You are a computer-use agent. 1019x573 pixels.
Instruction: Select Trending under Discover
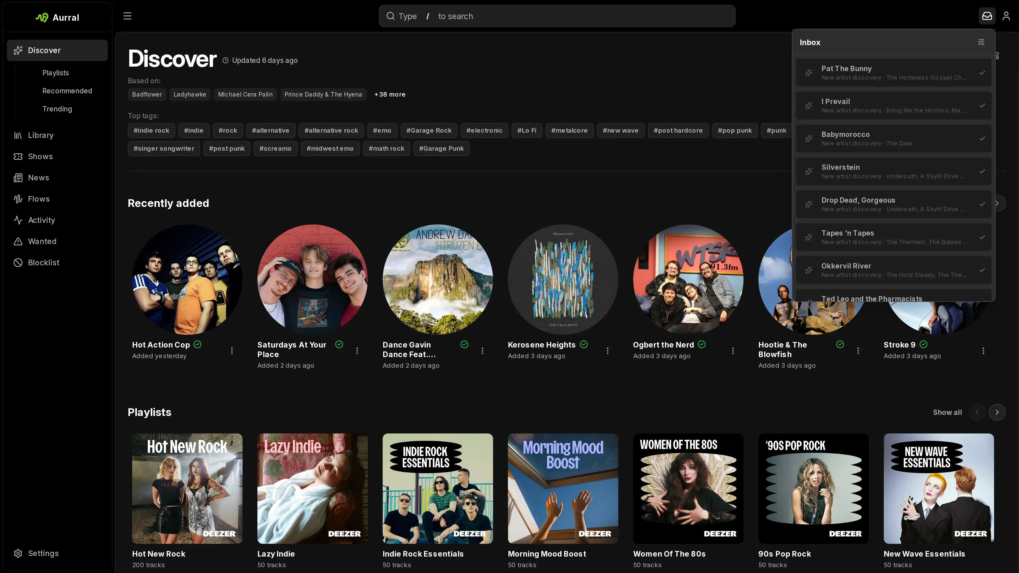click(x=57, y=109)
